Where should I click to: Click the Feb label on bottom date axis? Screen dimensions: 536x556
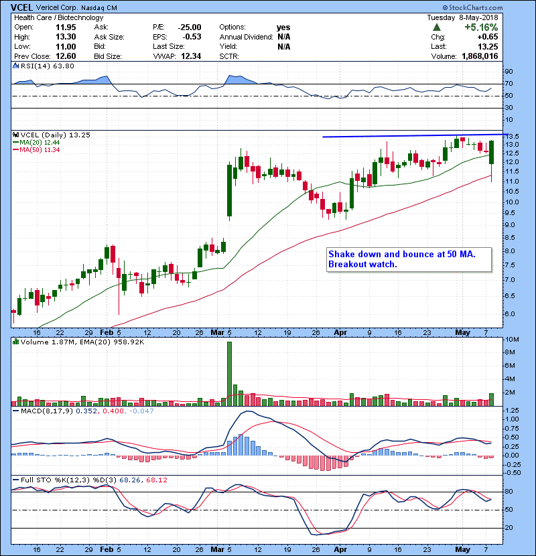(x=107, y=549)
